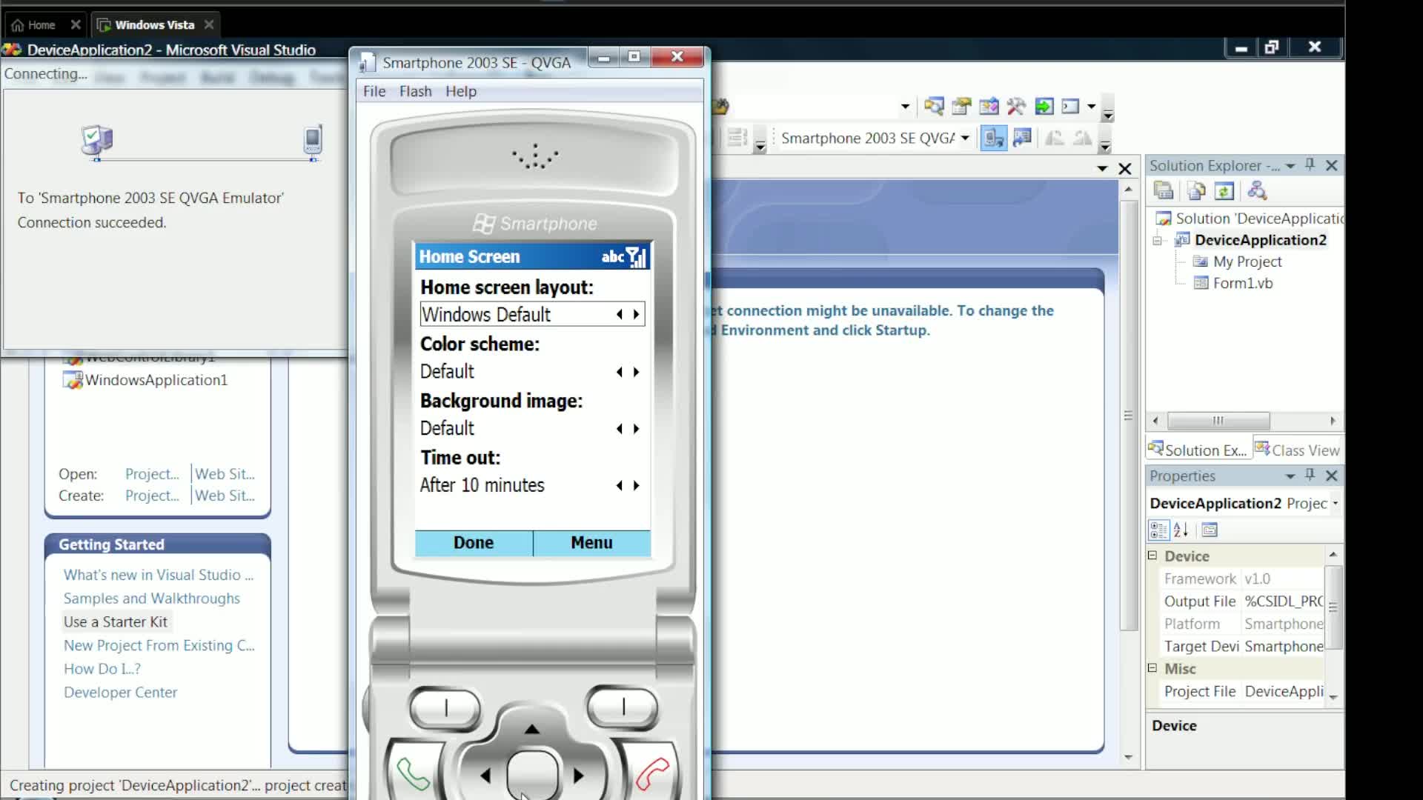Image resolution: width=1423 pixels, height=800 pixels.
Task: Open the Solution Explorer window position menu
Action: click(1290, 166)
